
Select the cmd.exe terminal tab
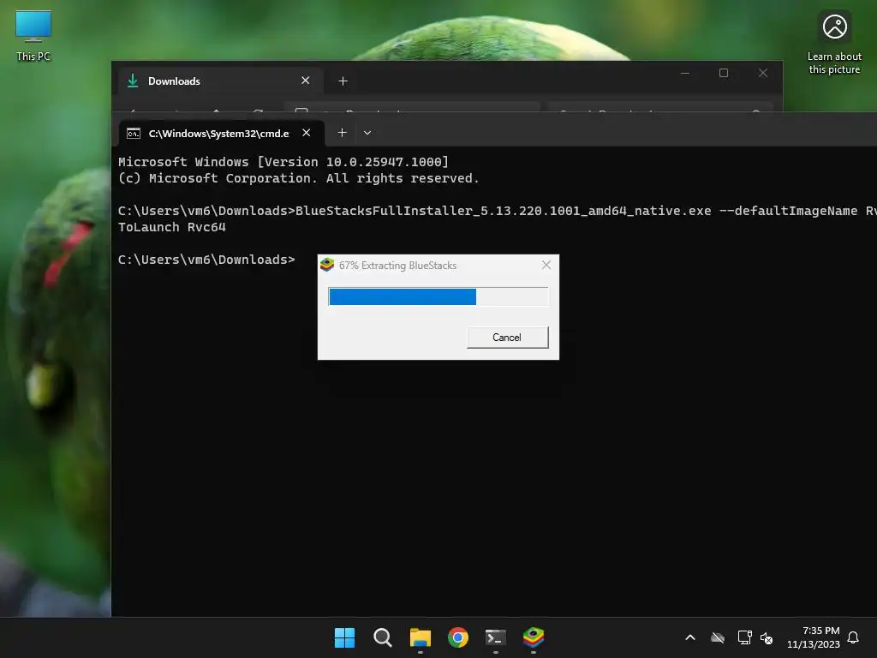pyautogui.click(x=222, y=133)
